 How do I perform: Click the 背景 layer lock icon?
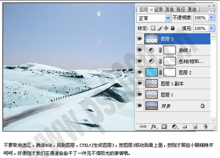click(x=202, y=106)
